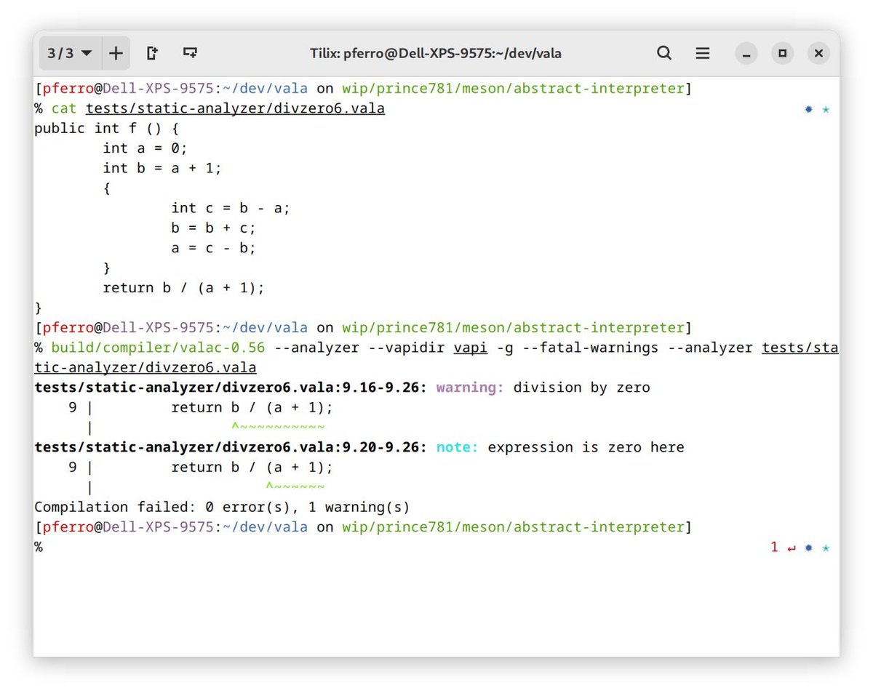Click the green caret underline beneath the note snippet

point(295,486)
